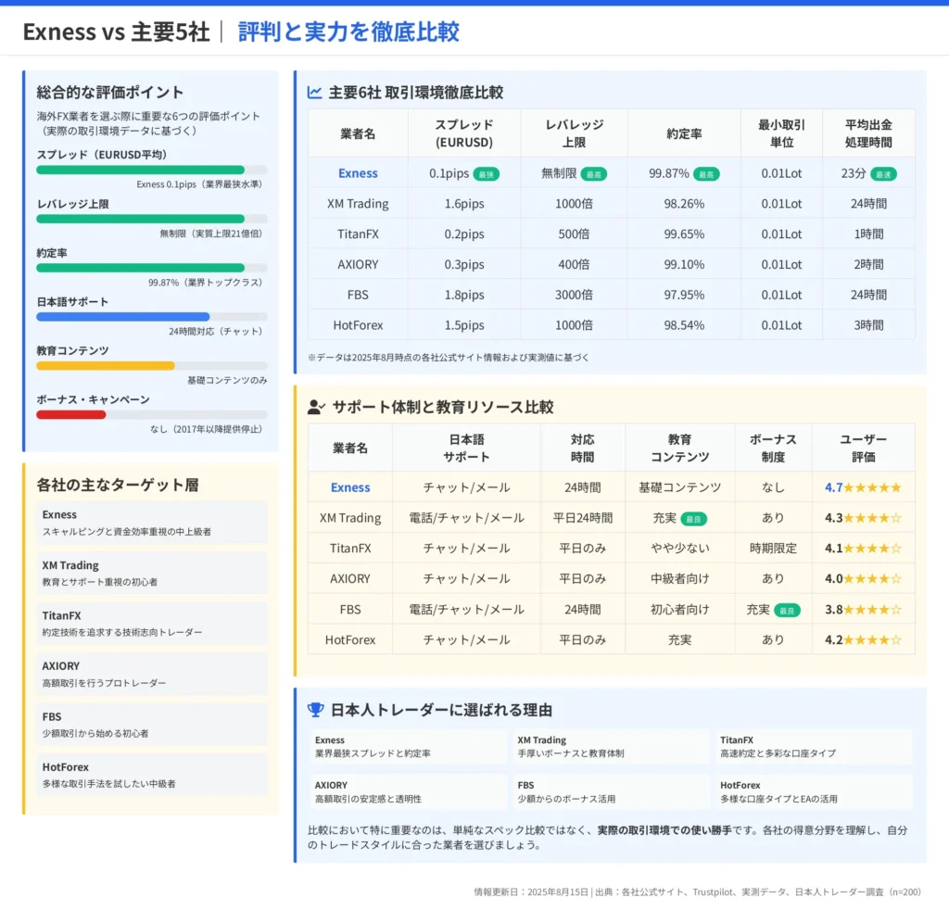Click the ユーザー評価 column header
Image resolution: width=949 pixels, height=910 pixels.
pyautogui.click(x=863, y=449)
